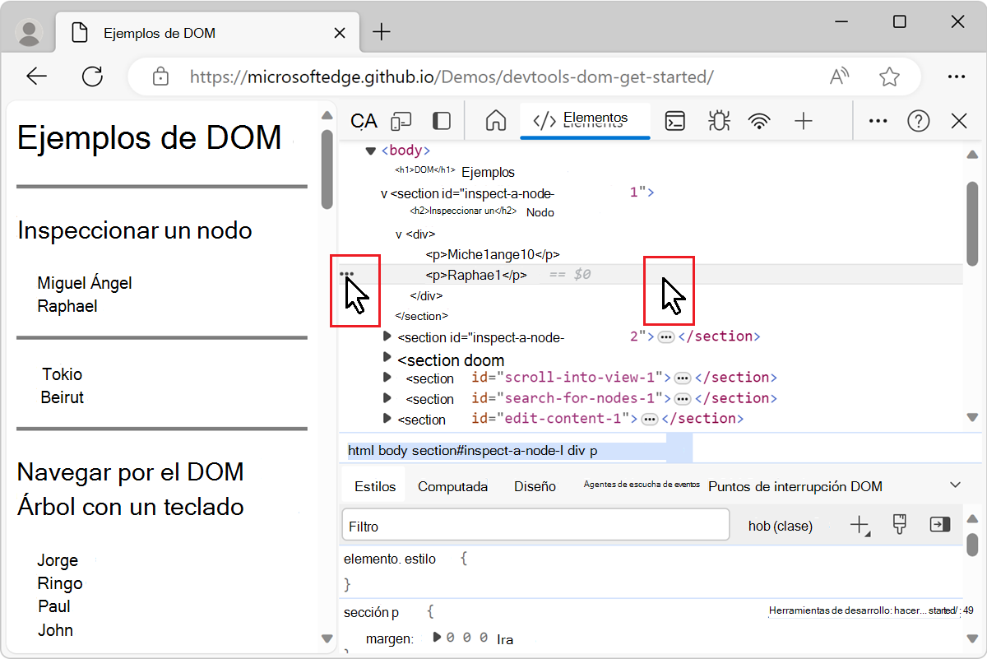Click the element class brush icon
Viewport: 987px width, 659px height.
(x=900, y=524)
